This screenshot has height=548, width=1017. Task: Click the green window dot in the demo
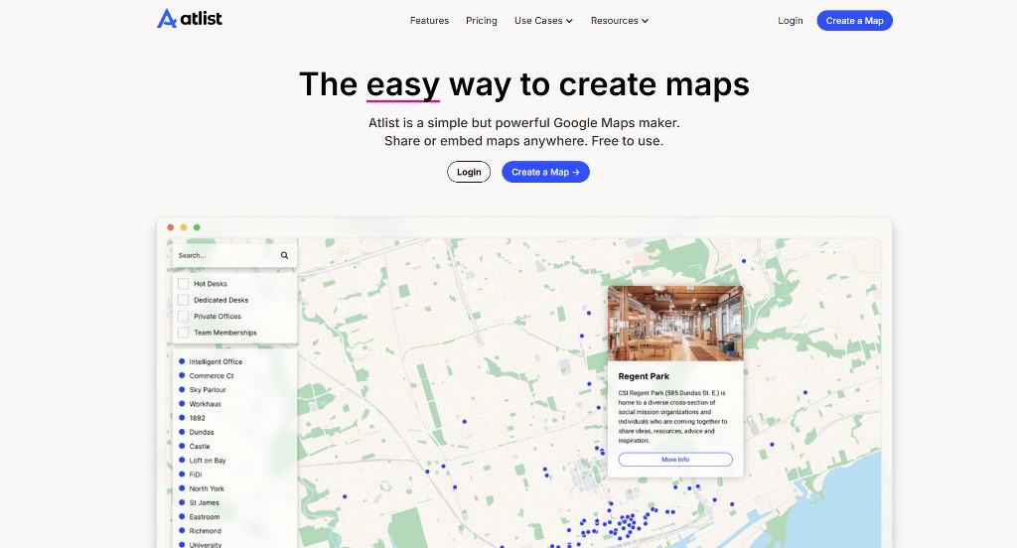click(197, 227)
